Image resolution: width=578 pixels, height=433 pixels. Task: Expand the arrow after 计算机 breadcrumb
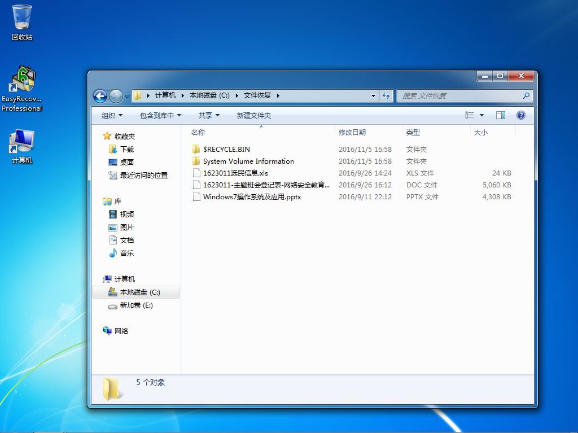click(182, 96)
